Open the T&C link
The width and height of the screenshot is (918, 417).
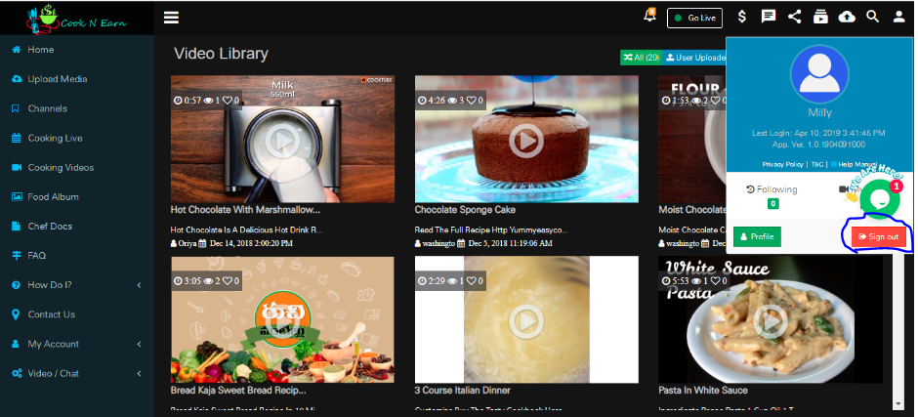(x=817, y=165)
